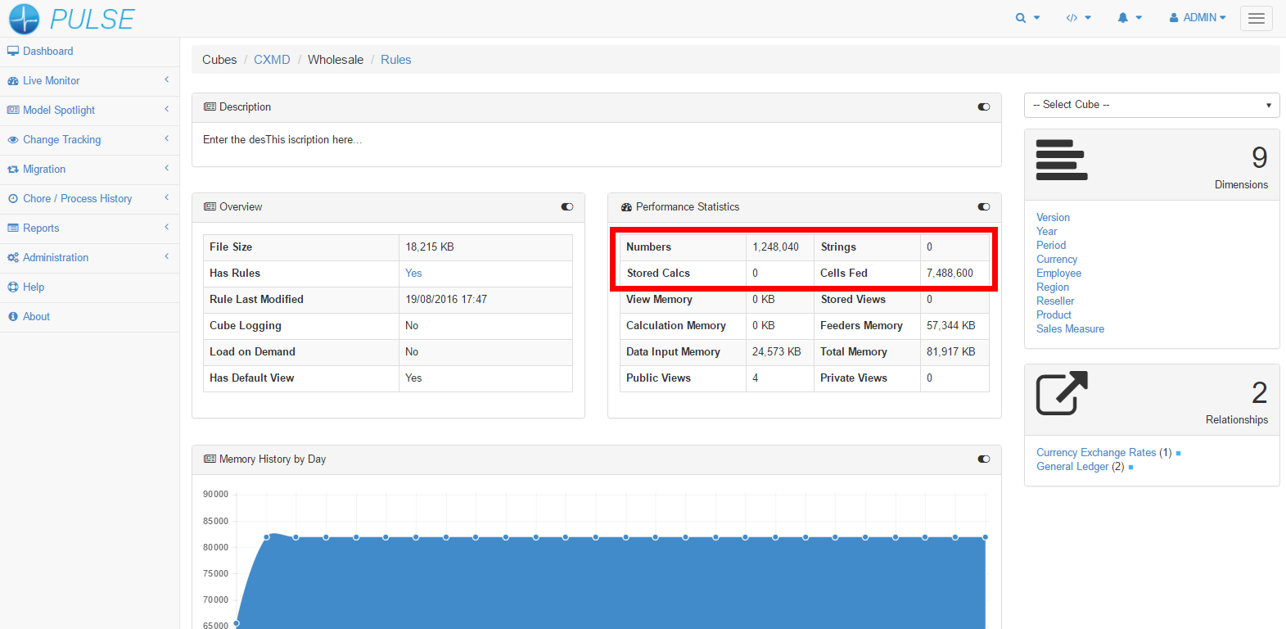Click the hamburger menu button
The image size is (1286, 629).
[1256, 18]
